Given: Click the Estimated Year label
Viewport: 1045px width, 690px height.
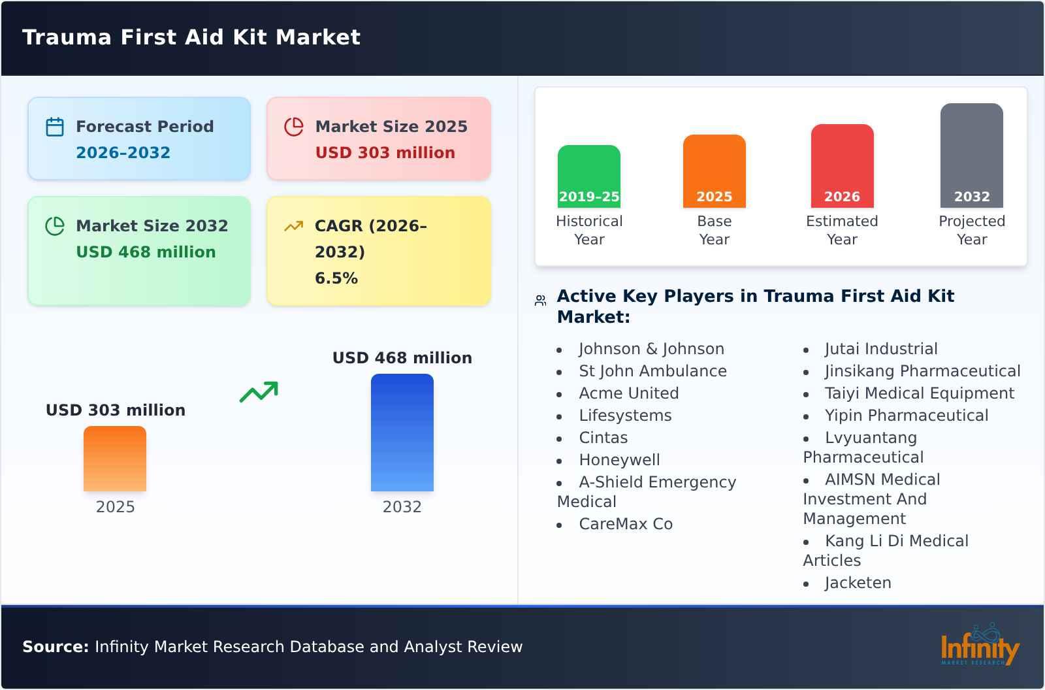Looking at the screenshot, I should [x=843, y=230].
